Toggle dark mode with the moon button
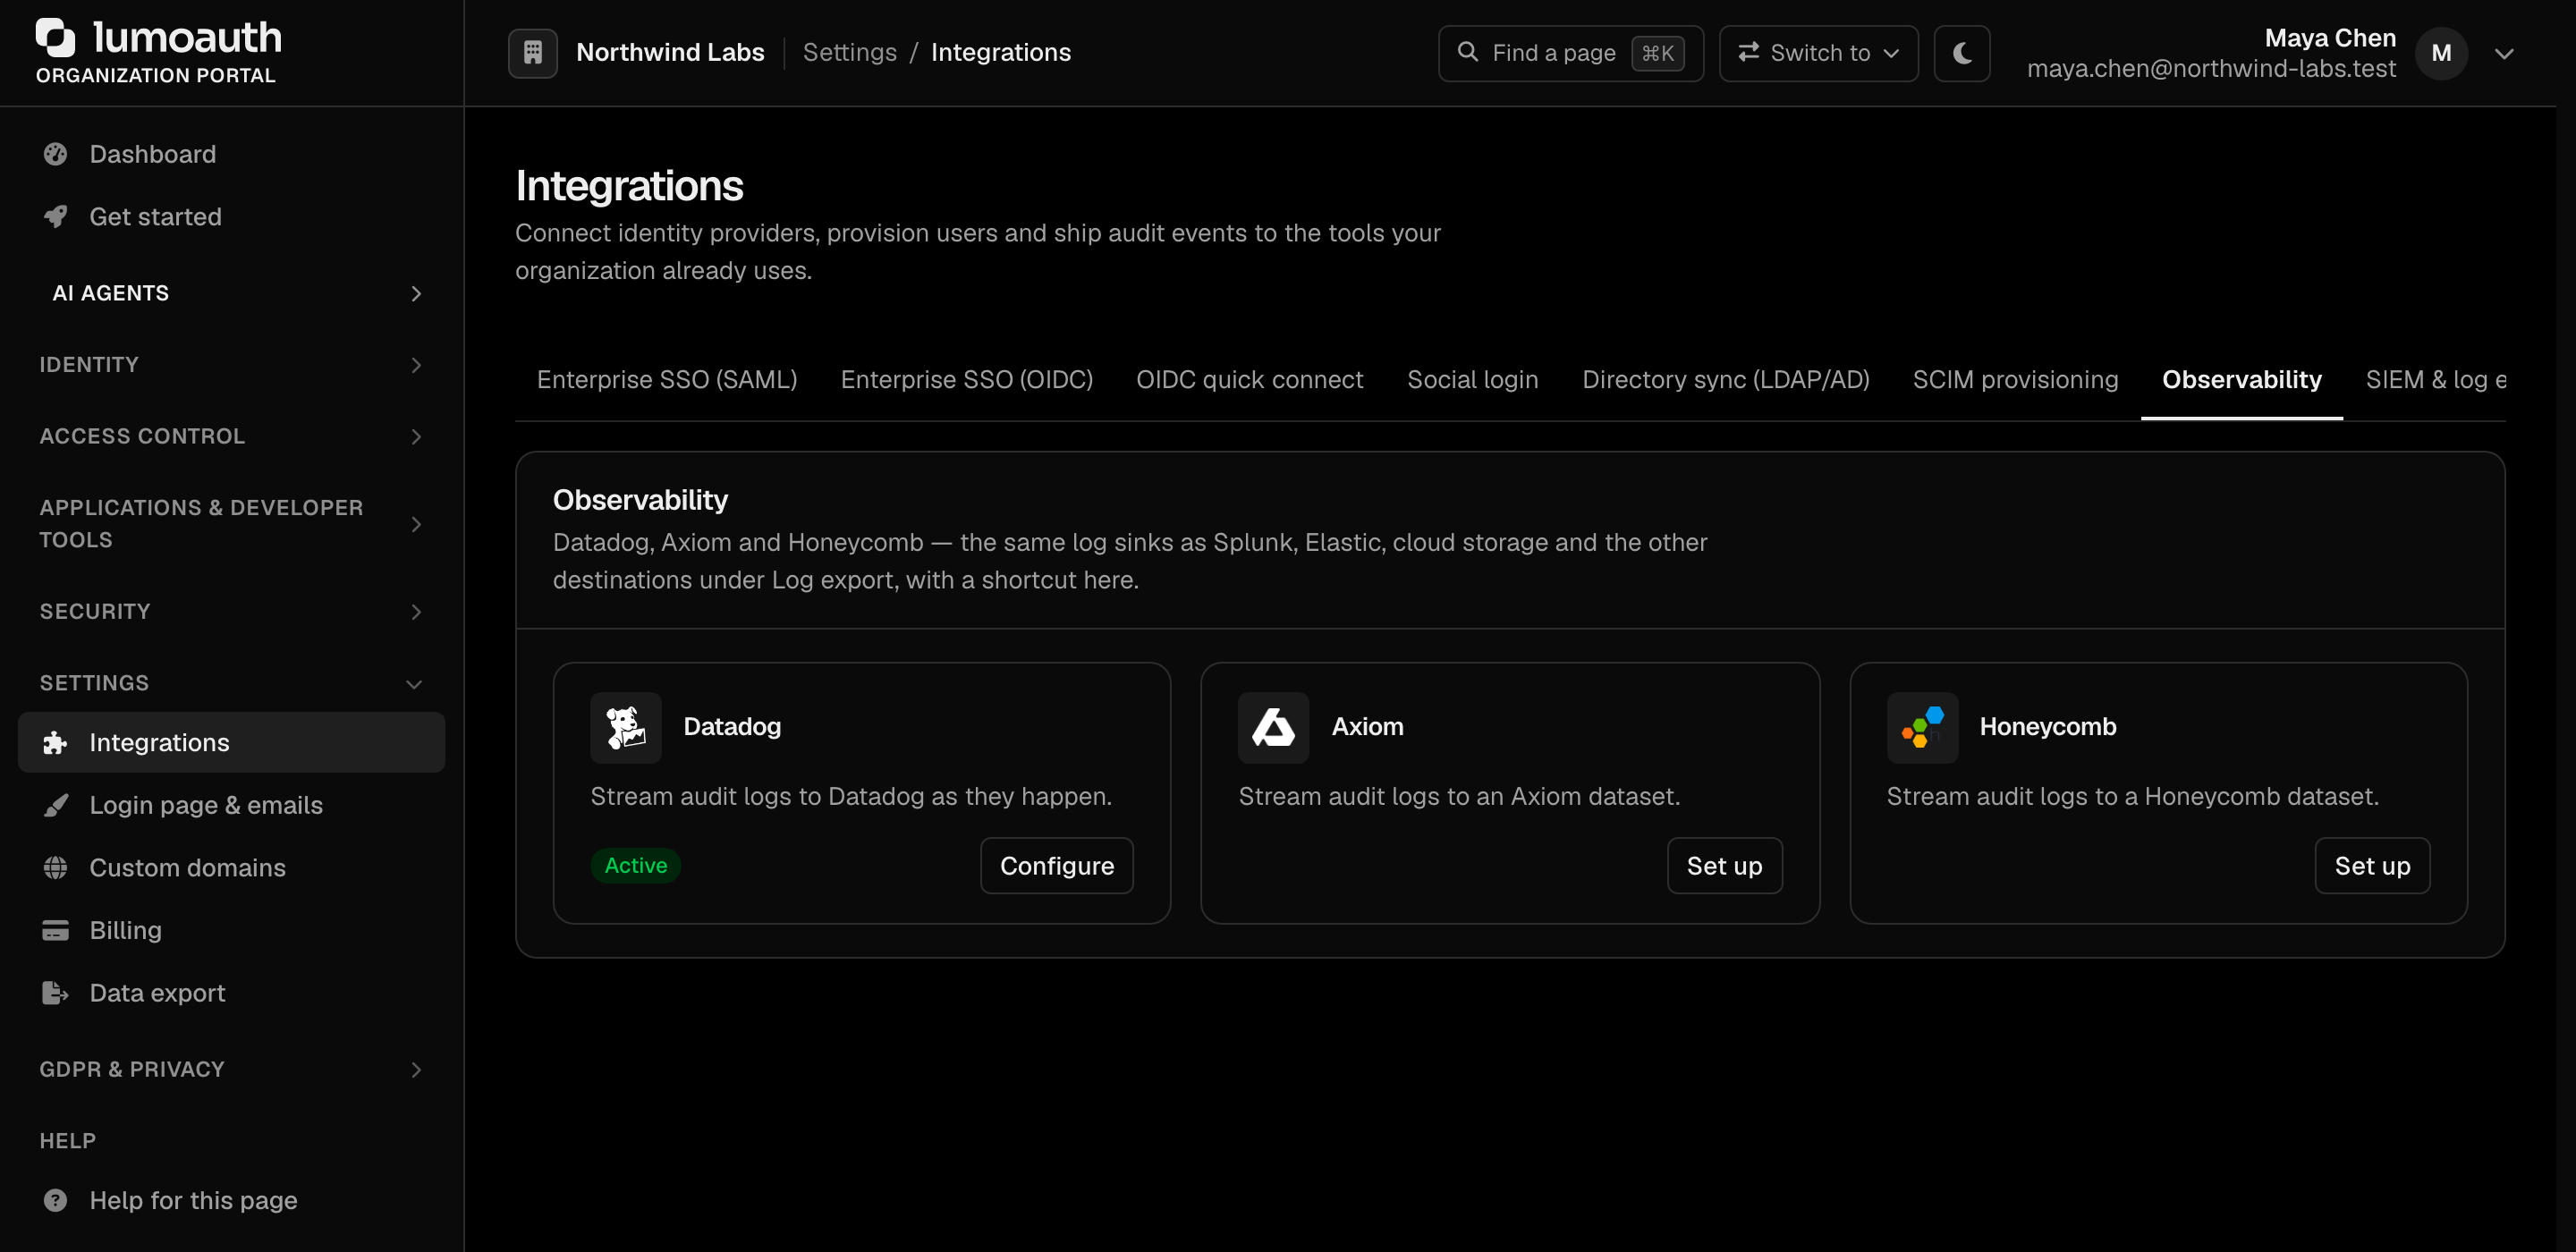Viewport: 2576px width, 1252px height. (x=1962, y=53)
